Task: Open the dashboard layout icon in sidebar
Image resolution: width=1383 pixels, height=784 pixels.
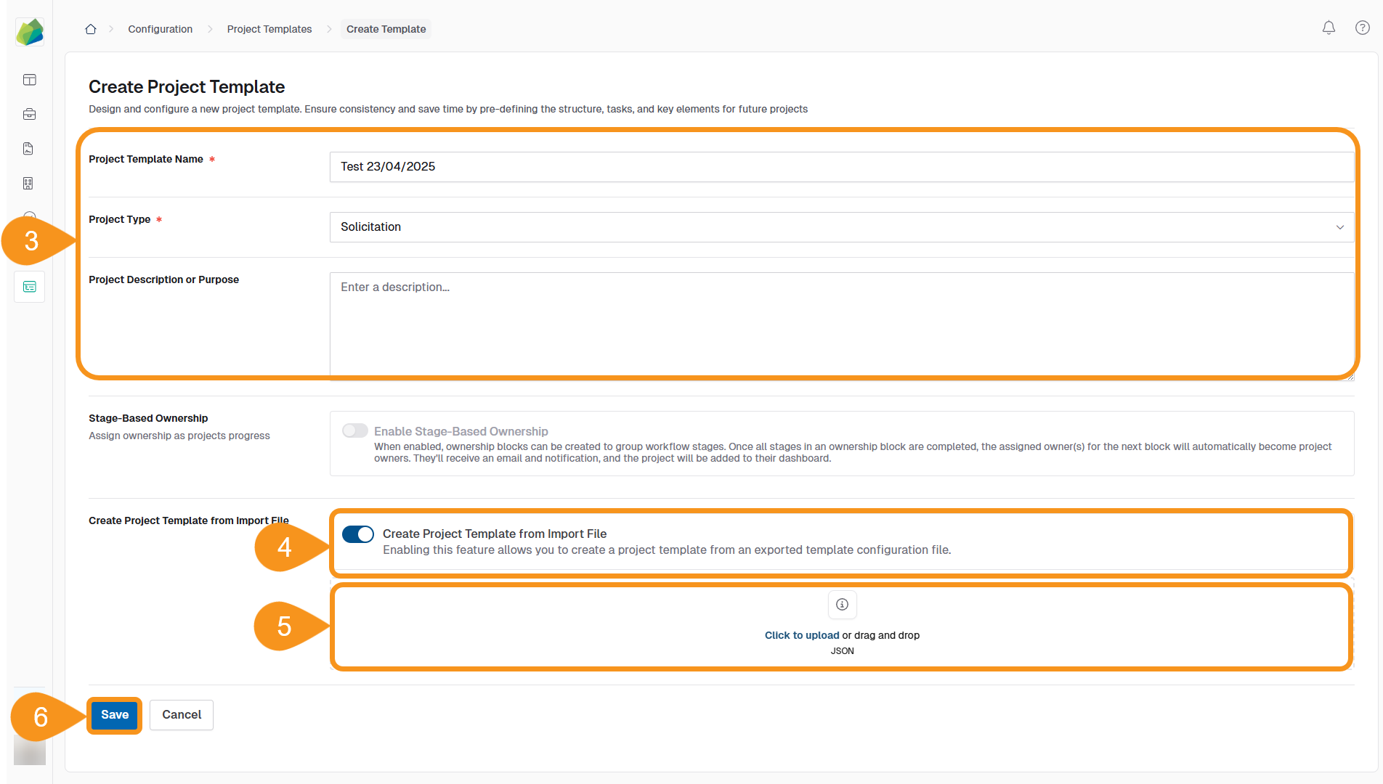Action: click(x=29, y=79)
